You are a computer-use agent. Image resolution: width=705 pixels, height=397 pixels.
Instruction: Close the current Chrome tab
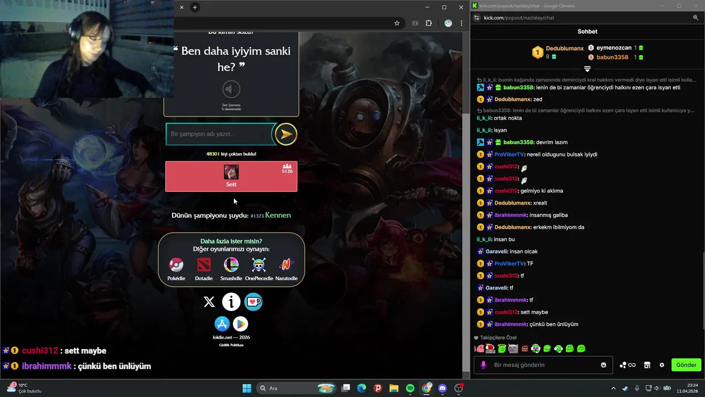[x=182, y=7]
